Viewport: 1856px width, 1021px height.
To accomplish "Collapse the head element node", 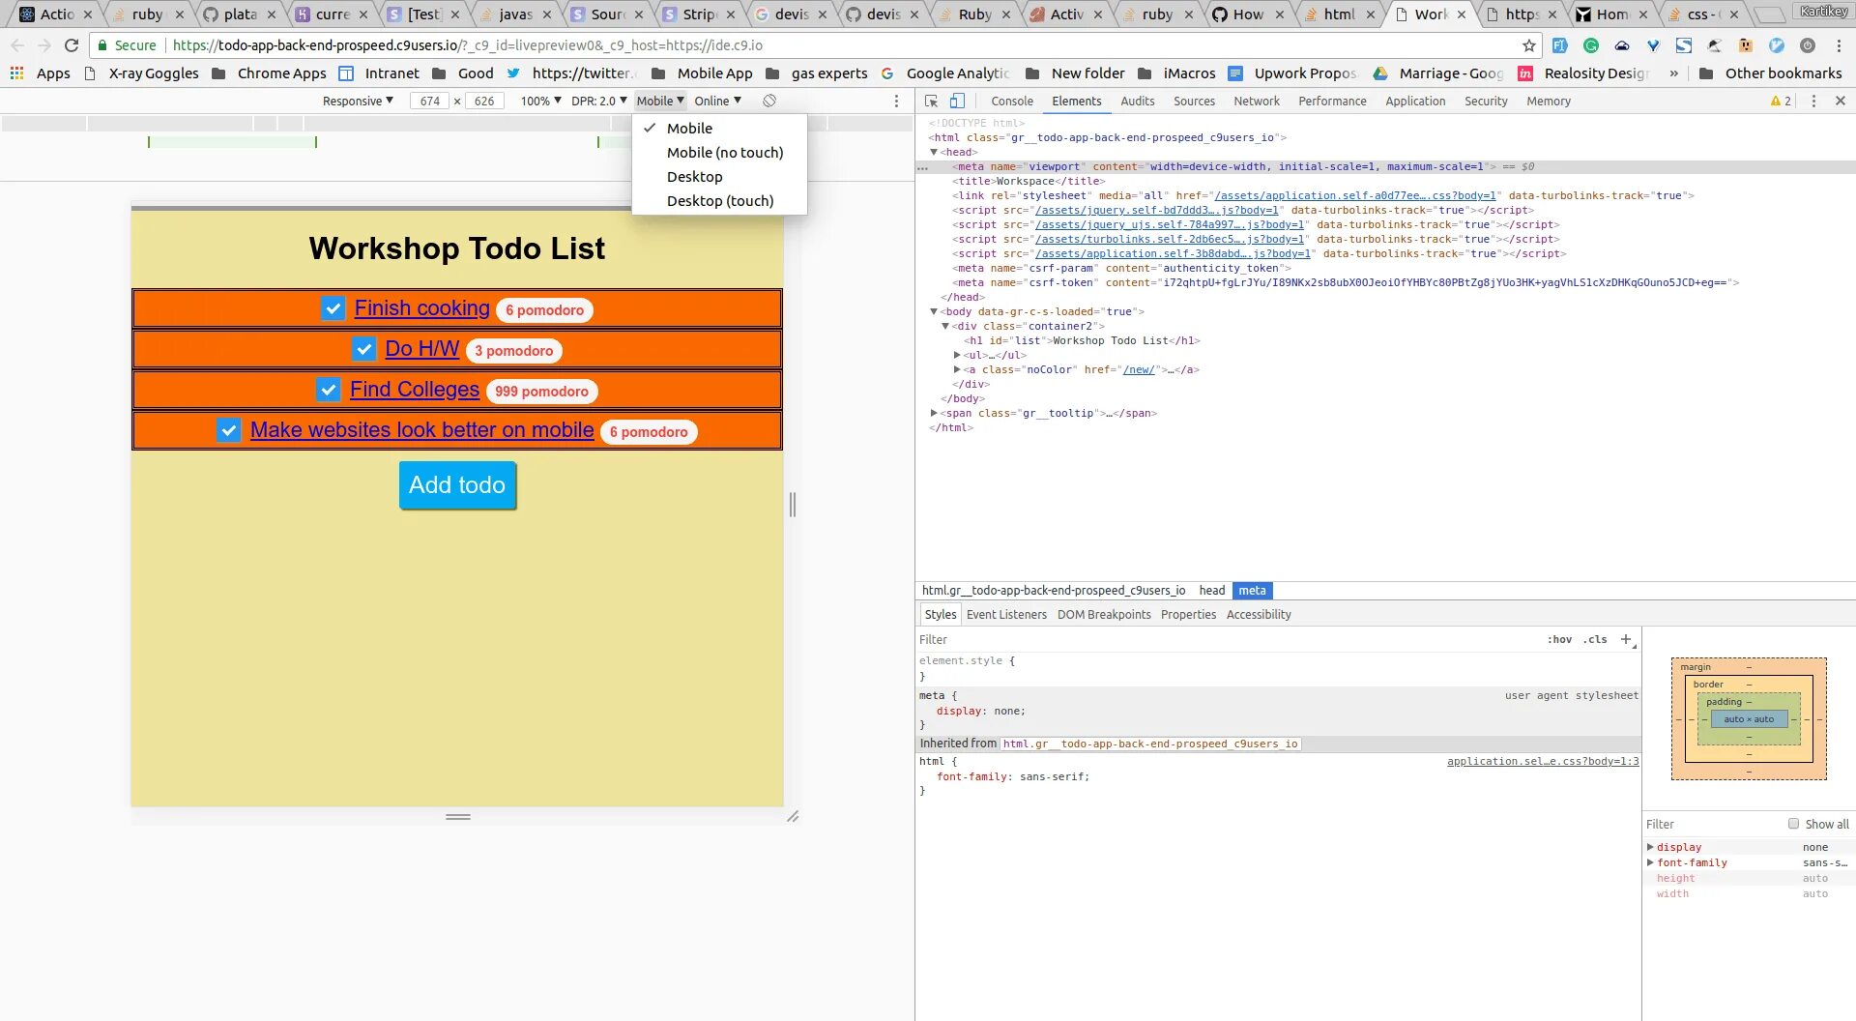I will 934,152.
